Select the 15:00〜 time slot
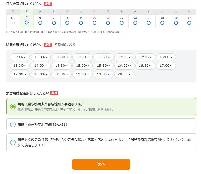This screenshot has height=174, width=201. pyautogui.click(x=82, y=66)
